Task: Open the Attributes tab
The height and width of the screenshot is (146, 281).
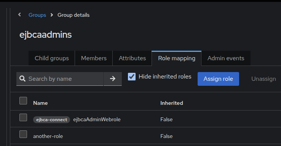Action: point(132,58)
